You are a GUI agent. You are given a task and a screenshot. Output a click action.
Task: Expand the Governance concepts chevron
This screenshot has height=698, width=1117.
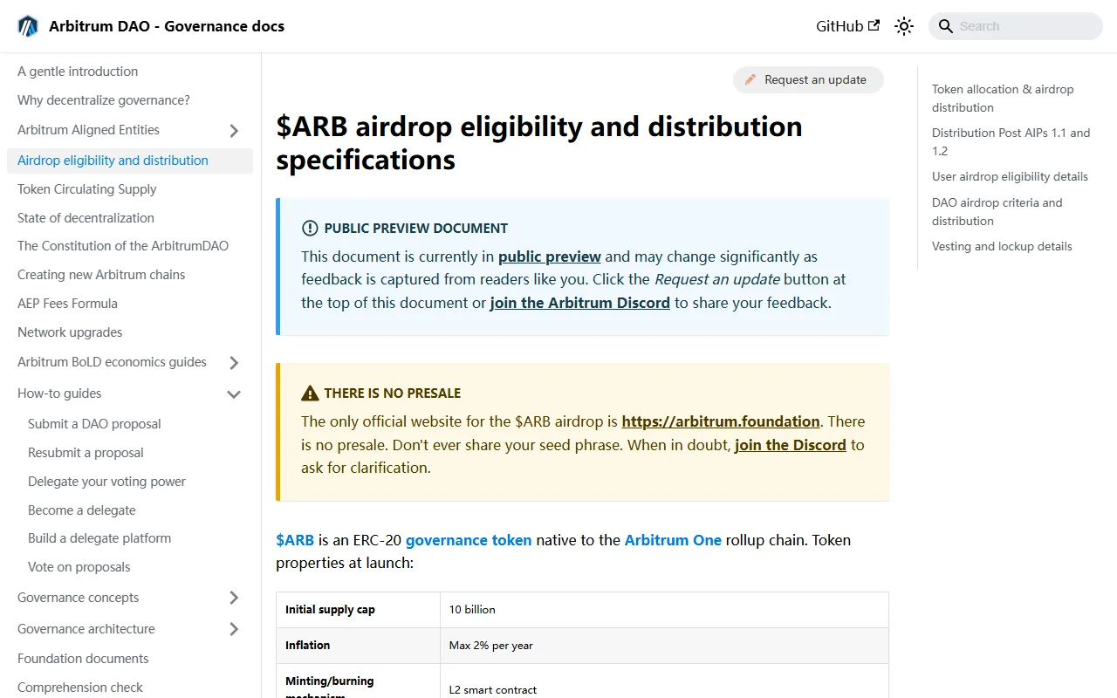pos(234,598)
